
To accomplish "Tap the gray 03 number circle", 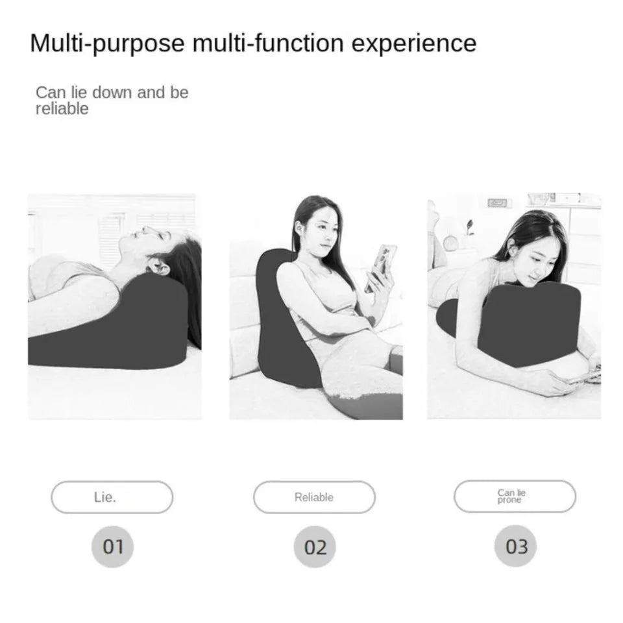I will tap(515, 546).
